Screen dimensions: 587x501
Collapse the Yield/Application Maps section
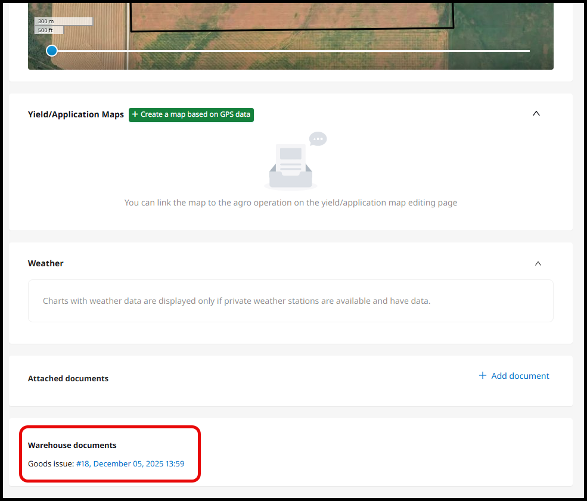click(536, 113)
